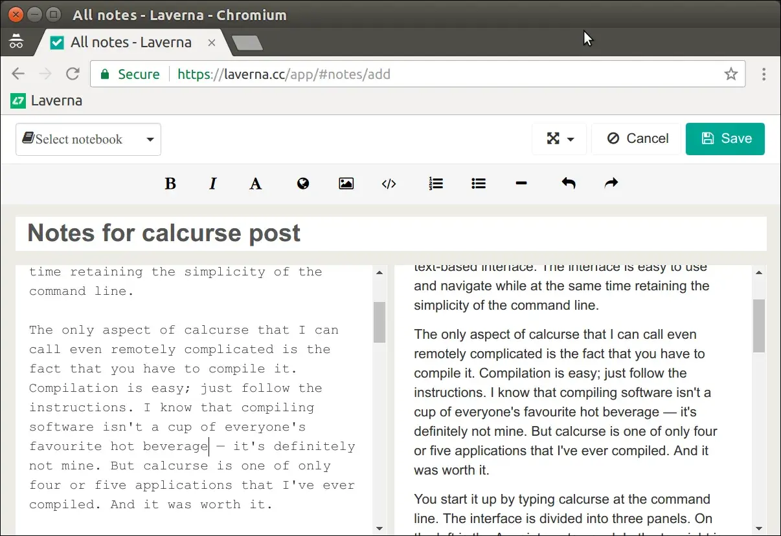The height and width of the screenshot is (536, 781).
Task: Reload the page in browser
Action: (73, 74)
